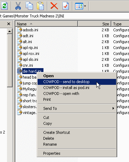The height and width of the screenshot is (162, 129).
Task: Click the Copy toolbar icon
Action: (29, 6)
